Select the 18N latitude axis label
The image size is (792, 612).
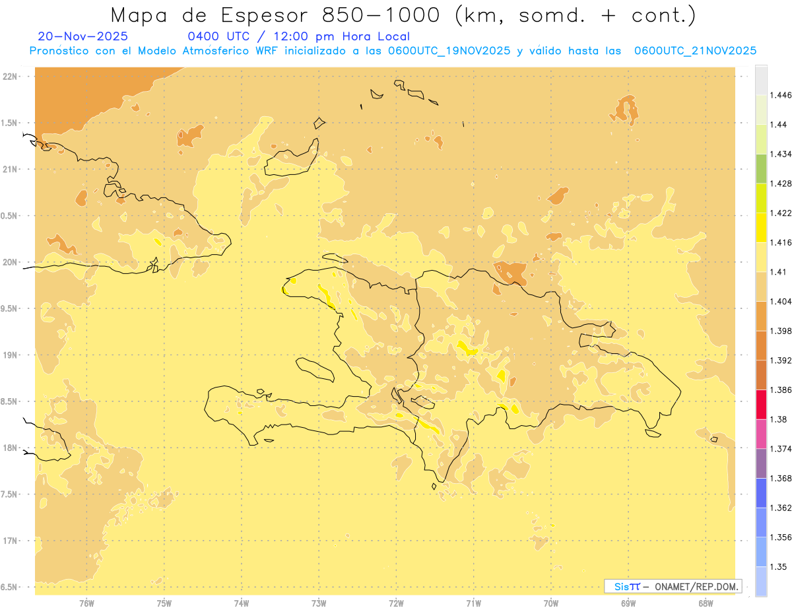click(10, 448)
